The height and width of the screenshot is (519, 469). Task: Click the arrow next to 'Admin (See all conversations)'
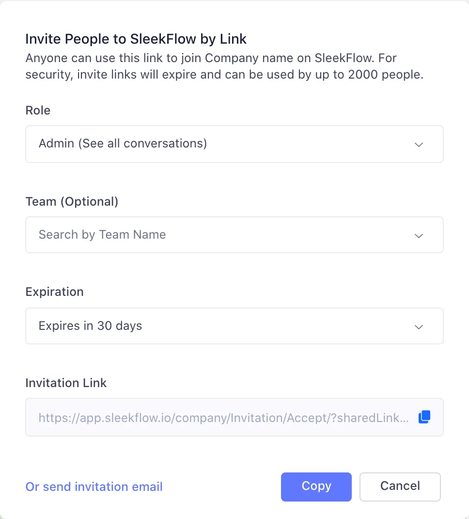pos(419,144)
